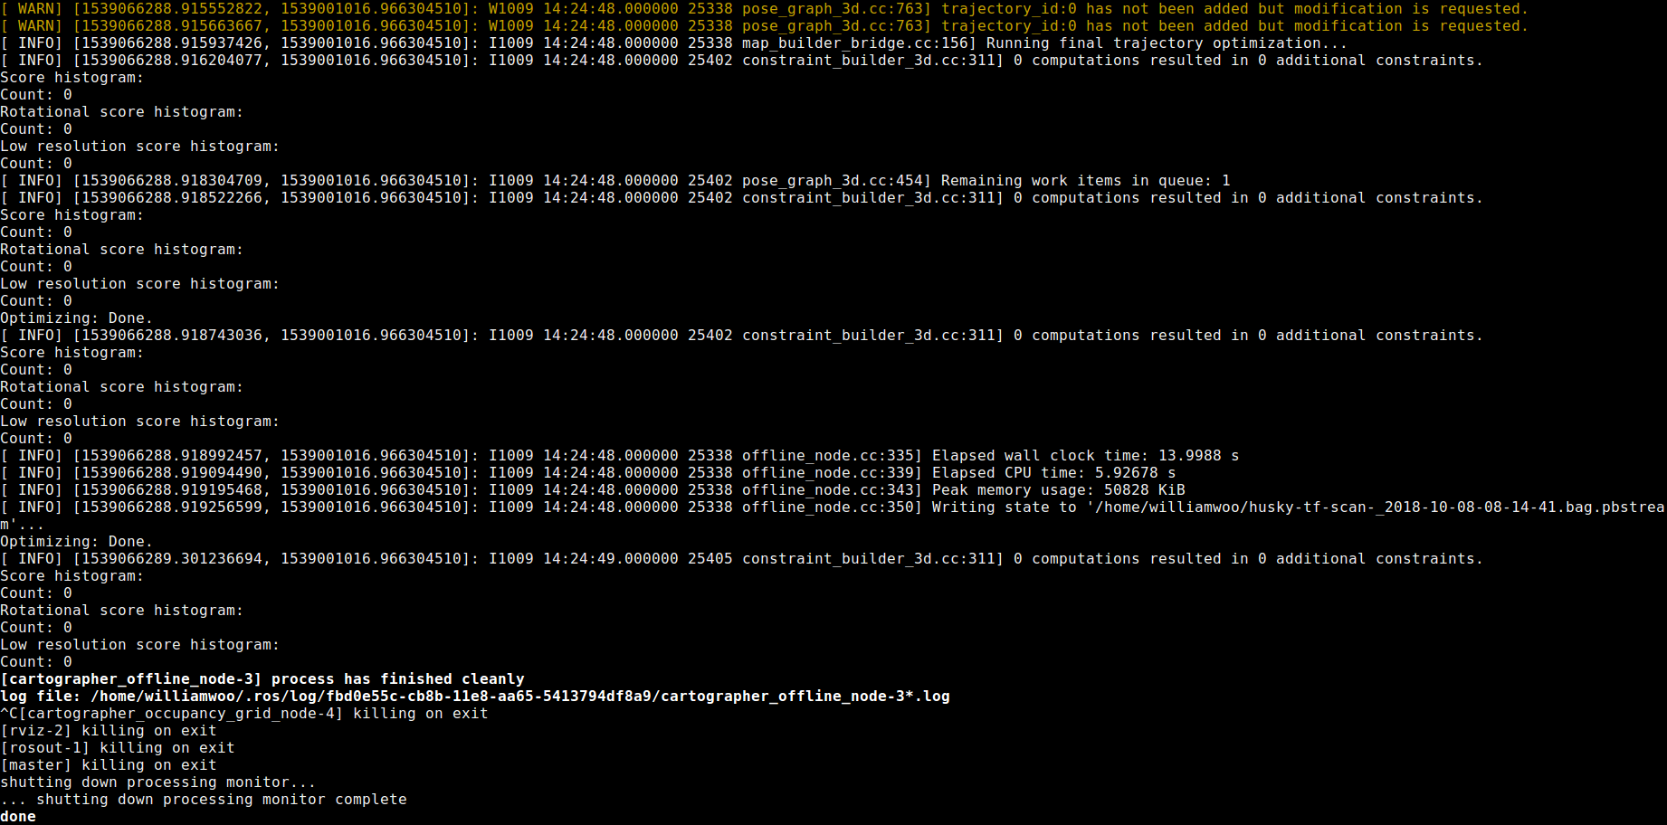Click thread id '25405' in last INFO line
Image resolution: width=1667 pixels, height=825 pixels.
click(x=710, y=559)
